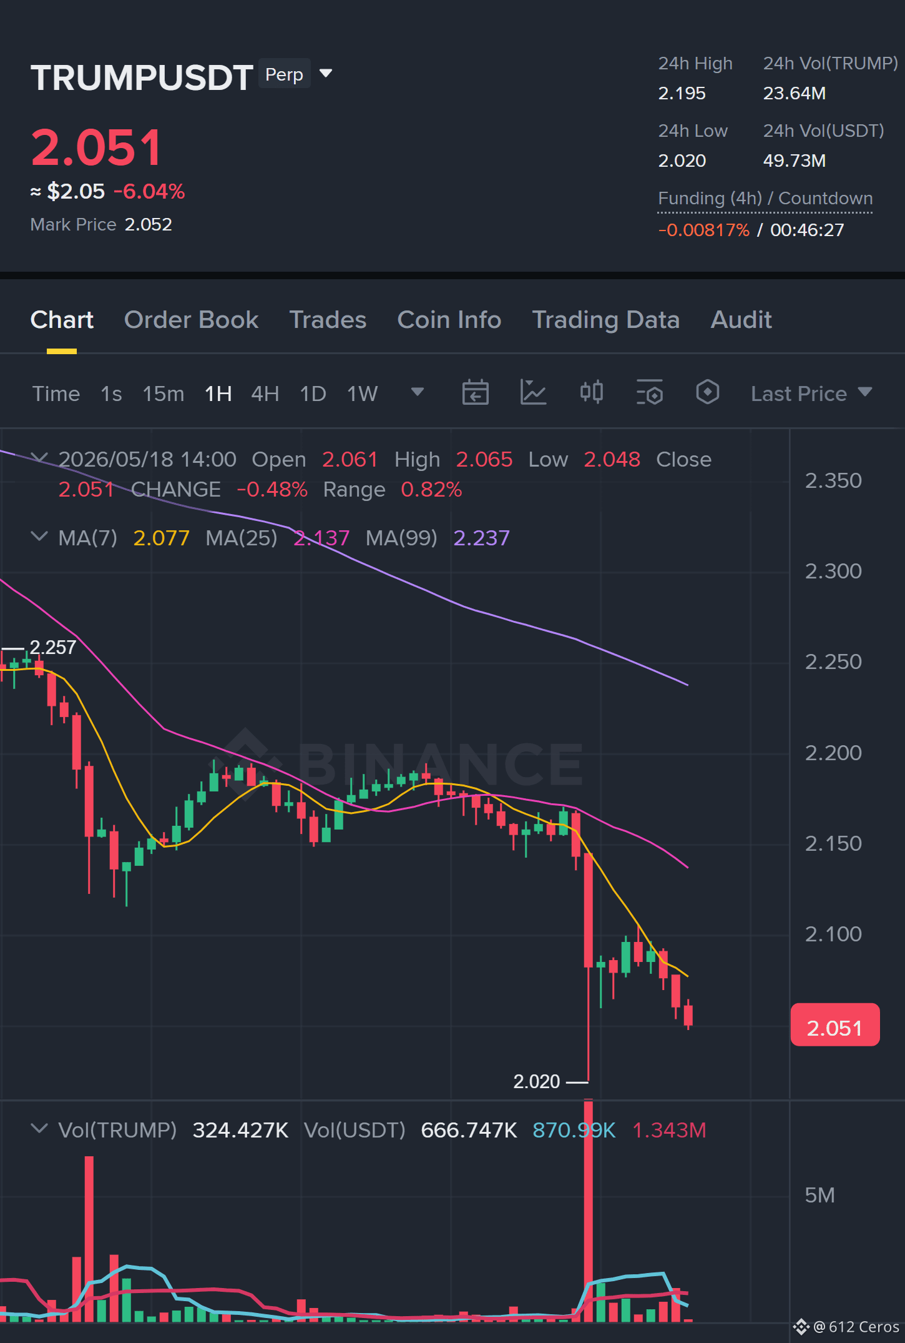This screenshot has width=905, height=1343.
Task: Select the 15m interval
Action: click(x=163, y=394)
